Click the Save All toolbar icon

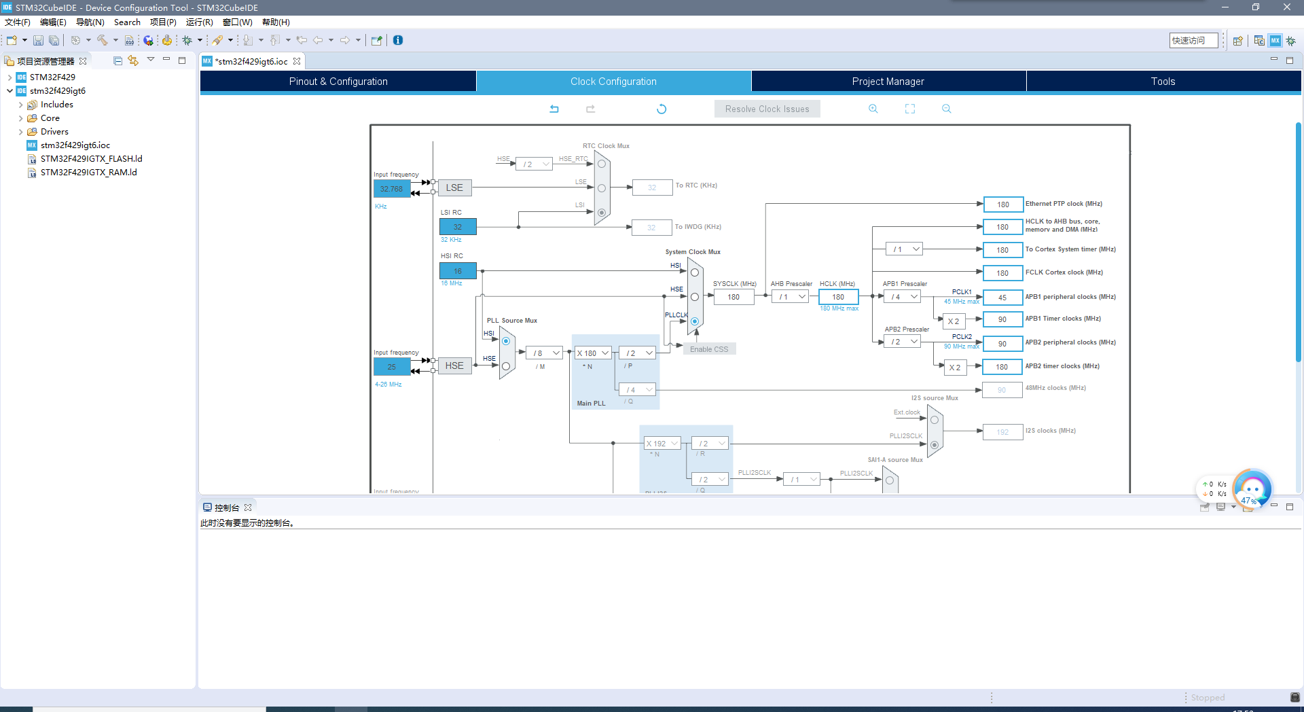54,39
